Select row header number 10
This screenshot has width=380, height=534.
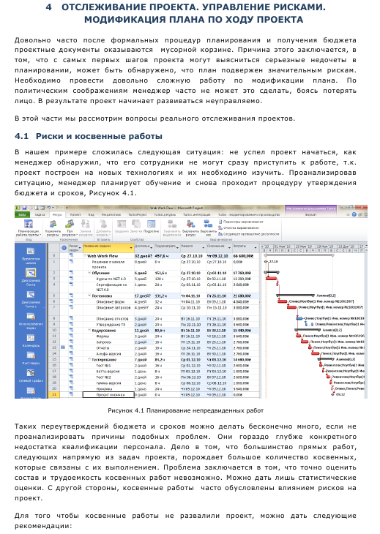pos(54,331)
